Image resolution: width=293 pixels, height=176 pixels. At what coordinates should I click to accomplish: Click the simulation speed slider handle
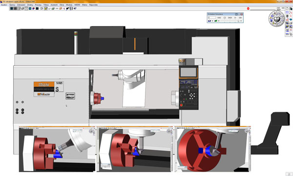pos(238,21)
